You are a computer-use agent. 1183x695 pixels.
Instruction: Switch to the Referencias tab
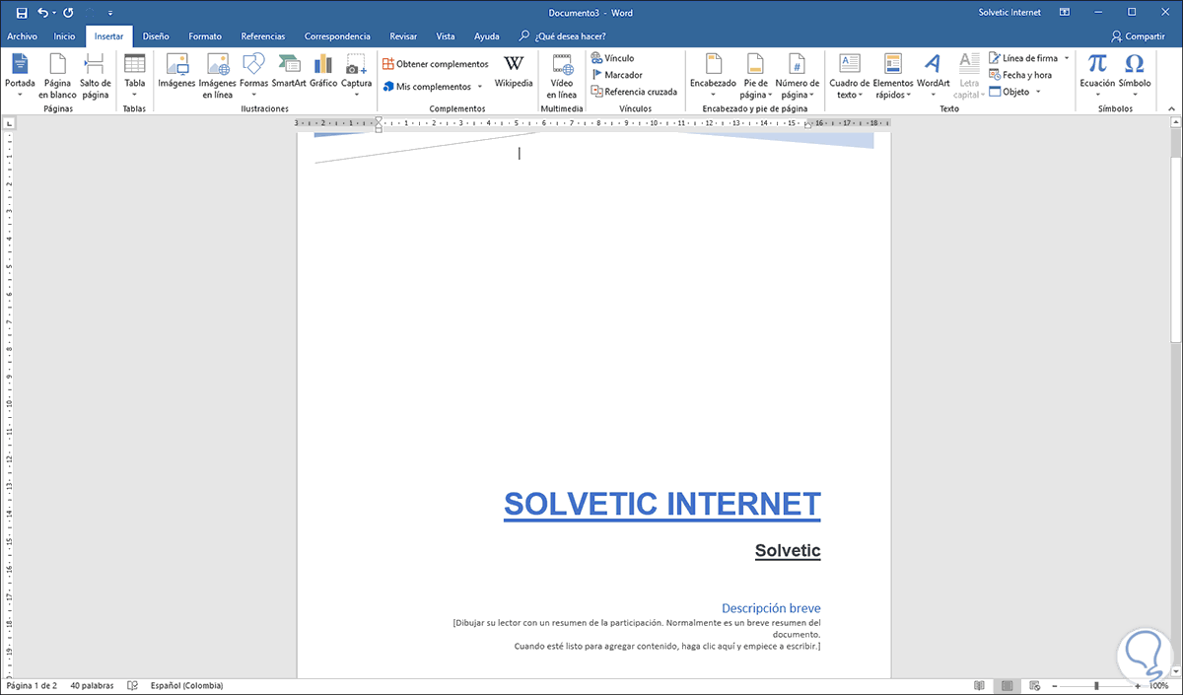pyautogui.click(x=263, y=36)
